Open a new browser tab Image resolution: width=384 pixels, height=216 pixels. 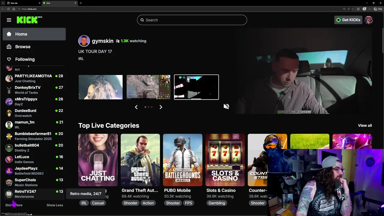click(81, 3)
